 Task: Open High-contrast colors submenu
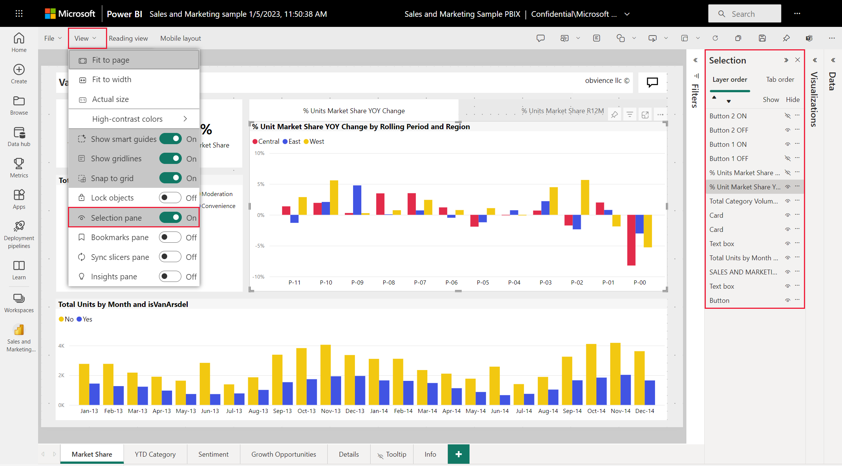tap(133, 119)
